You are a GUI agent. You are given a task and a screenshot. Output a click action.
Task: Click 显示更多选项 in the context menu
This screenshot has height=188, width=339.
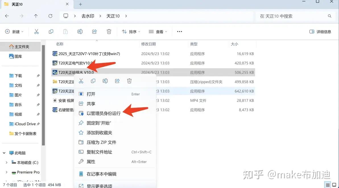pyautogui.click(x=100, y=185)
